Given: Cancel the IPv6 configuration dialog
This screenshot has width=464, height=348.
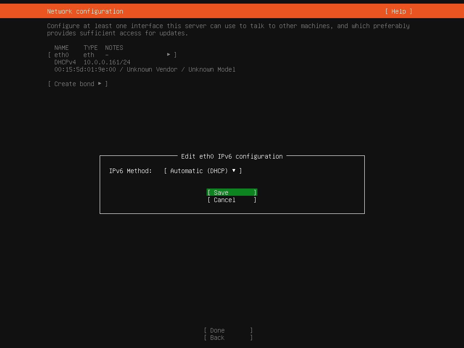Looking at the screenshot, I should tap(232, 200).
